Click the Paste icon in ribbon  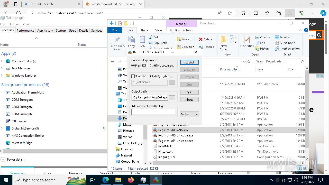[142, 40]
